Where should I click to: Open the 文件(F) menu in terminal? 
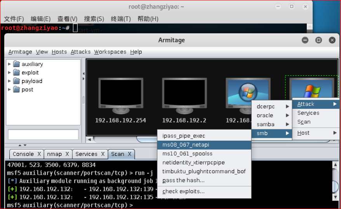click(x=14, y=19)
